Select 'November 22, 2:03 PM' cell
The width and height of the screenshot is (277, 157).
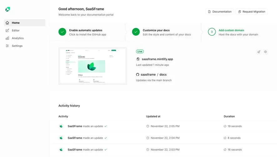point(165,149)
